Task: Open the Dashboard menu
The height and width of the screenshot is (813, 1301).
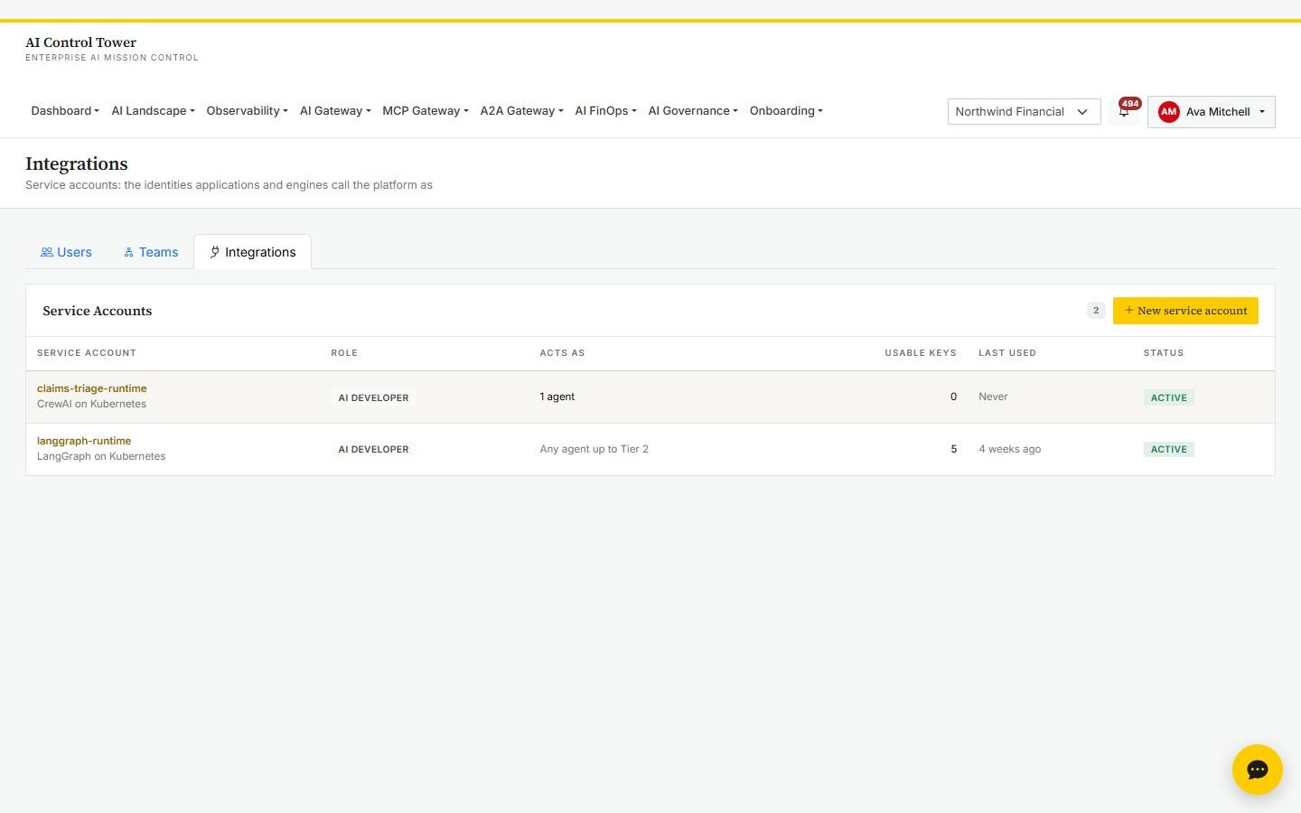Action: (65, 111)
